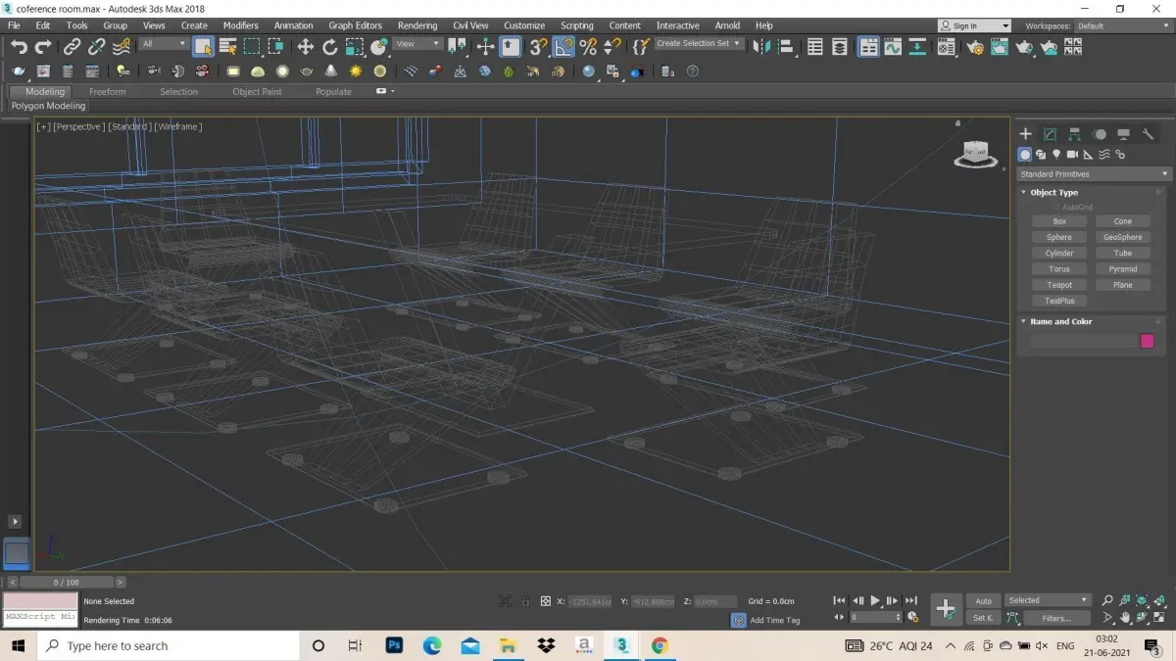Open the Utilities wrench panel

coord(1149,134)
